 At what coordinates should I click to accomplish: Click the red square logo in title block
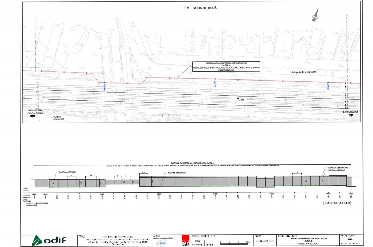click(x=186, y=241)
